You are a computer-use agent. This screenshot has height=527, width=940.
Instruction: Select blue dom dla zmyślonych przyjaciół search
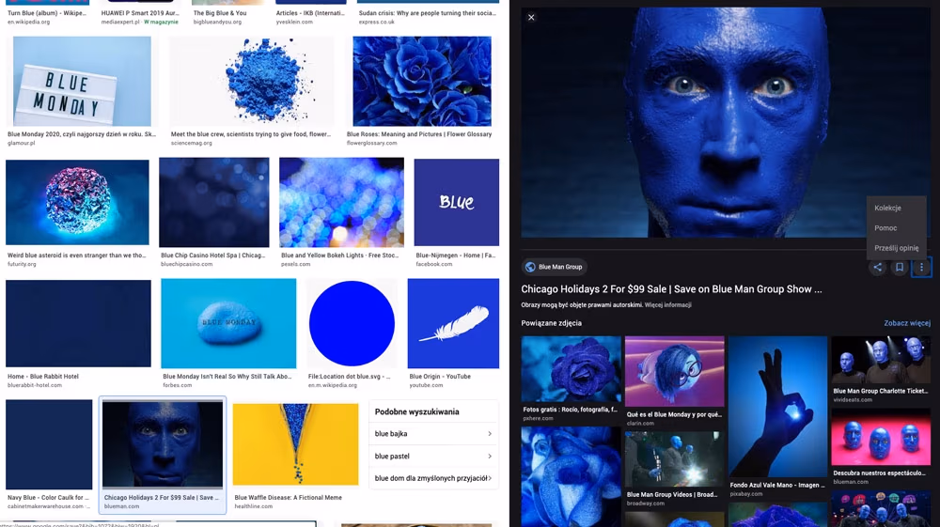pyautogui.click(x=433, y=478)
